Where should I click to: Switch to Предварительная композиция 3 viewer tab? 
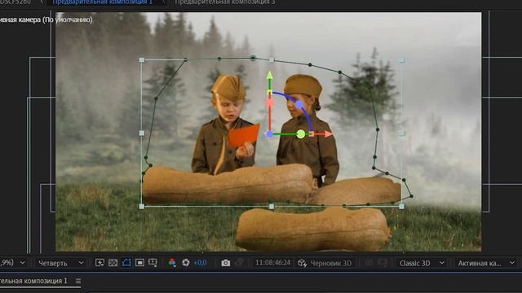pyautogui.click(x=225, y=2)
